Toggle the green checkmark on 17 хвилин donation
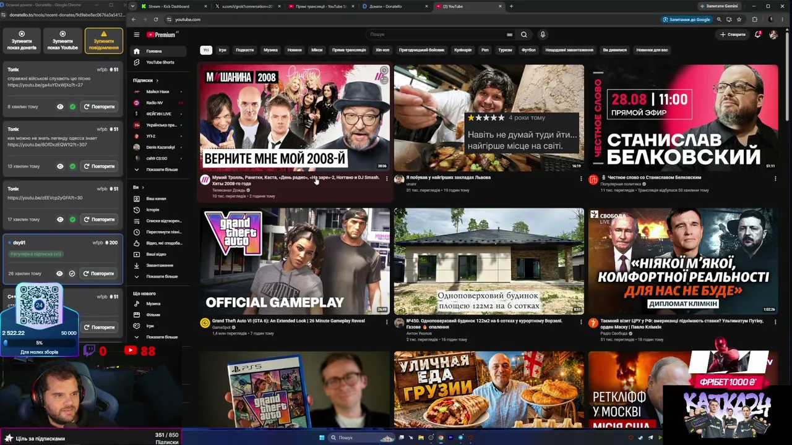The image size is (792, 445). coord(72,219)
